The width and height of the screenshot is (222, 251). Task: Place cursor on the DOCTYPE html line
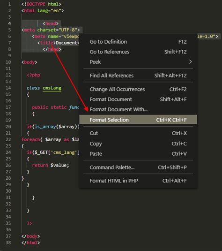point(41,4)
